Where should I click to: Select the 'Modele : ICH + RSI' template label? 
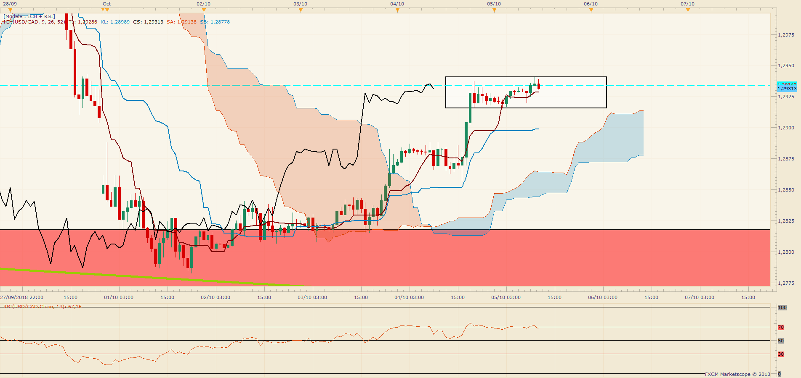click(x=29, y=16)
